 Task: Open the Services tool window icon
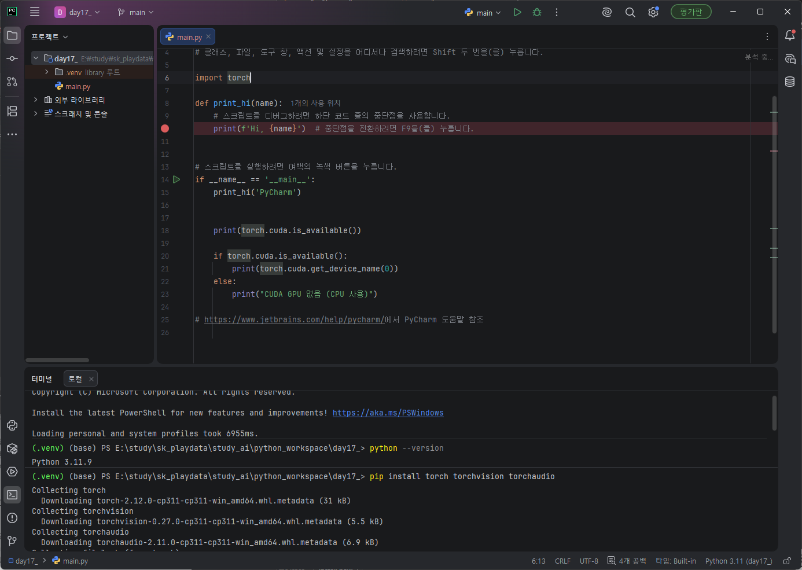12,472
